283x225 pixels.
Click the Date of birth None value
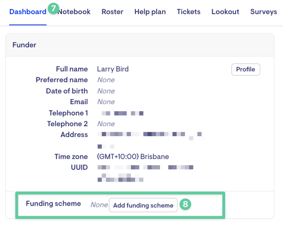tap(106, 91)
